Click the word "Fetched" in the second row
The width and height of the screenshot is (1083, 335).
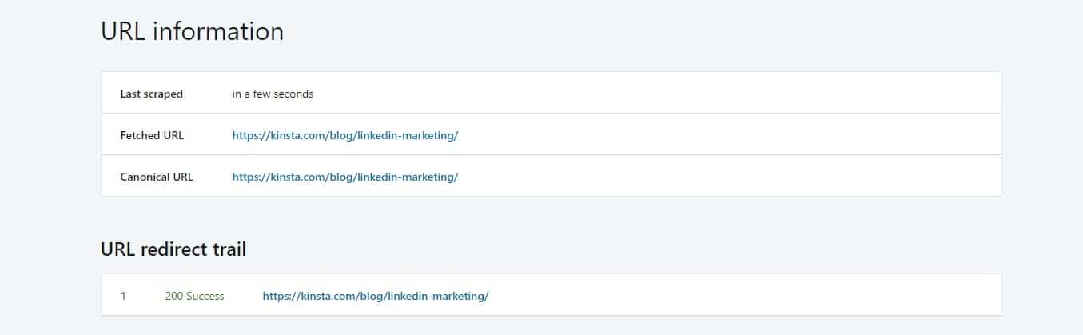(140, 135)
